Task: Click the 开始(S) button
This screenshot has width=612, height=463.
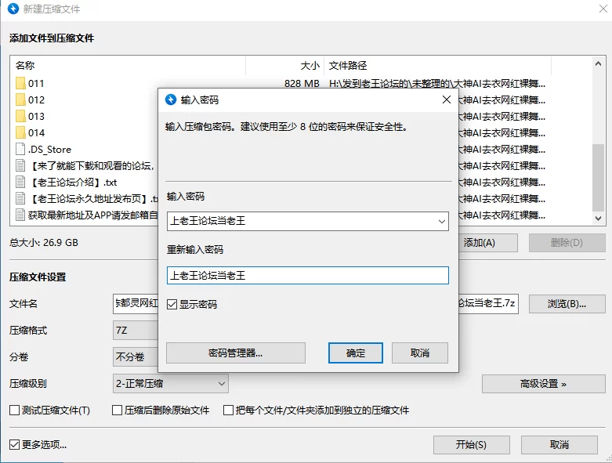Action: coord(471,445)
